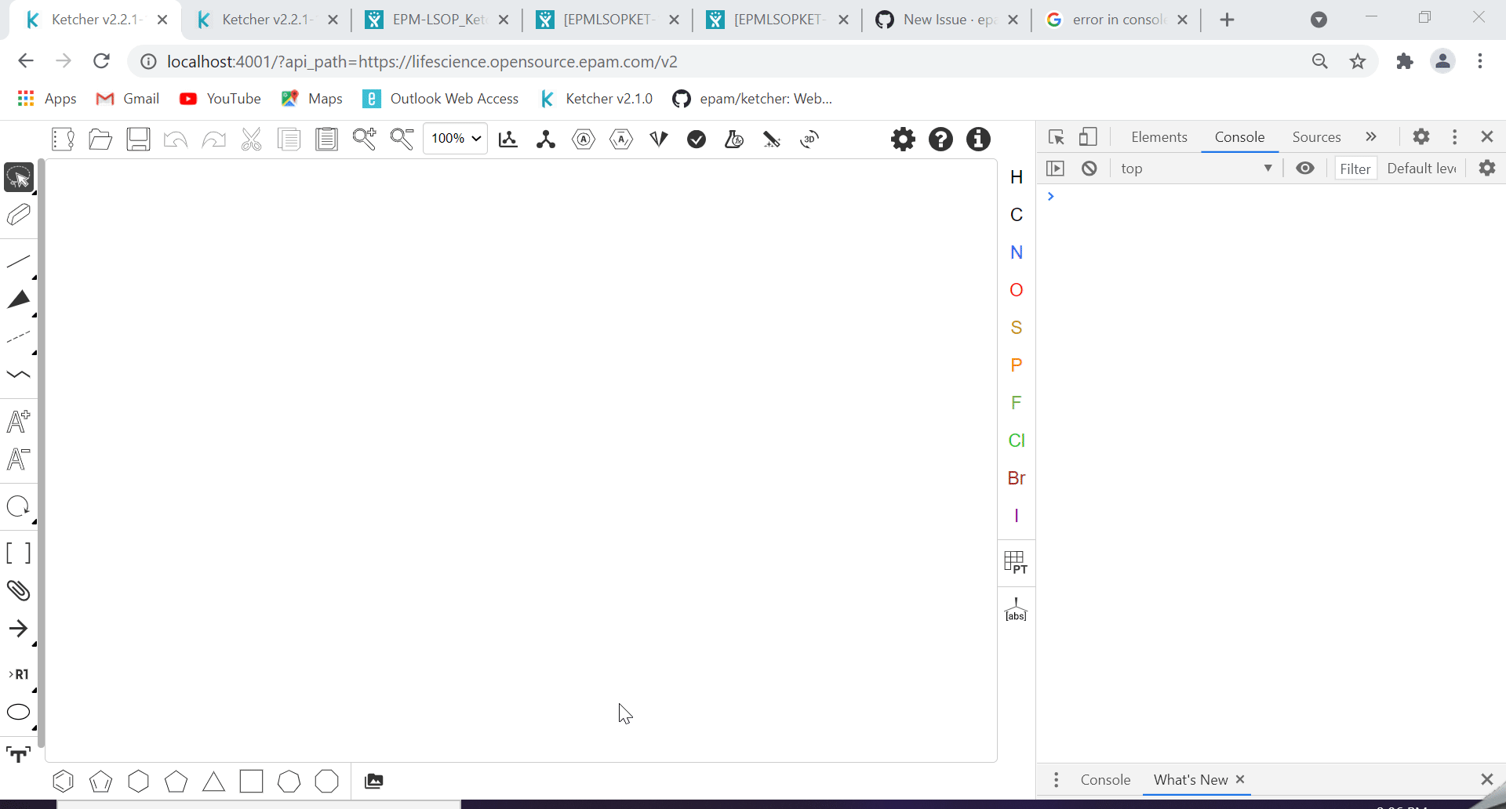Screen dimensions: 1506x809
Task: Zoom in the canvas
Action: point(364,140)
